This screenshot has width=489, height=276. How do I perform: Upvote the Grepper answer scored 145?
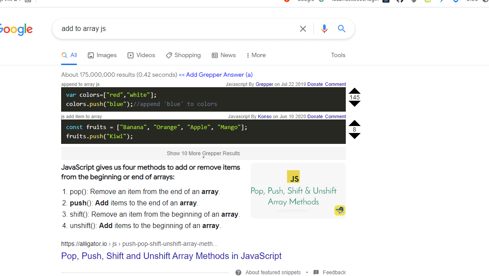[x=354, y=91]
